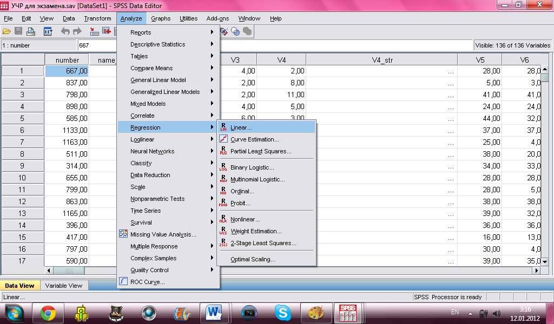Viewport: 554px width, 324px height.
Task: Click the Go to Case toolbar icon
Action: [94, 31]
